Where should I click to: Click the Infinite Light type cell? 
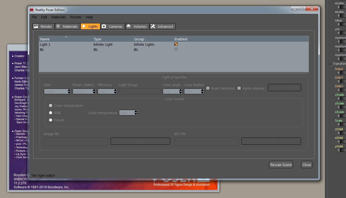point(103,45)
